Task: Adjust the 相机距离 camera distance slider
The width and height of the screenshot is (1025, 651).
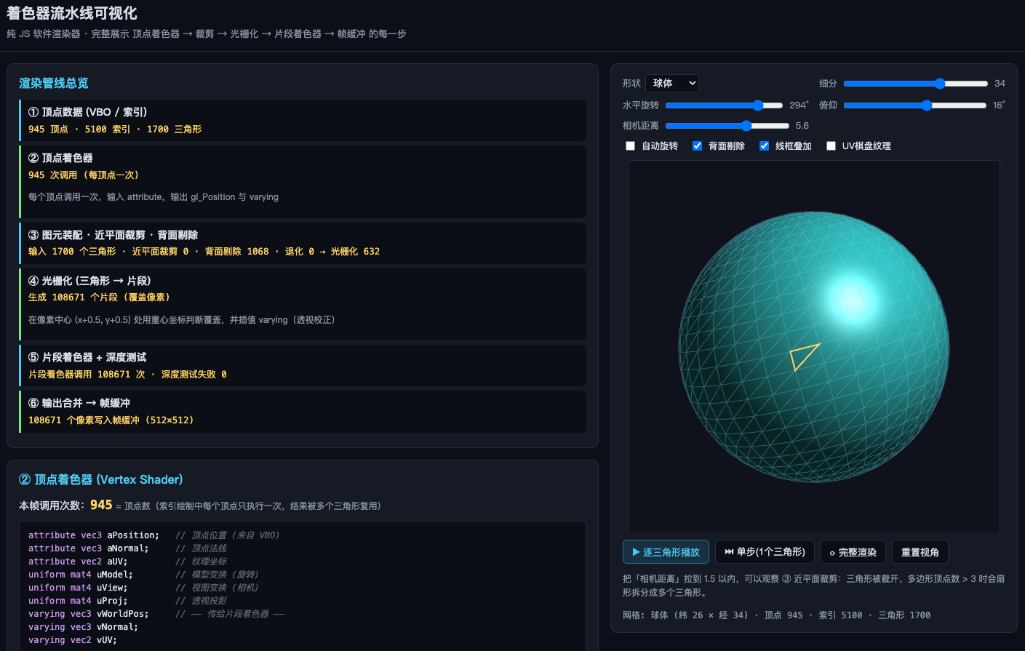Action: click(x=727, y=126)
